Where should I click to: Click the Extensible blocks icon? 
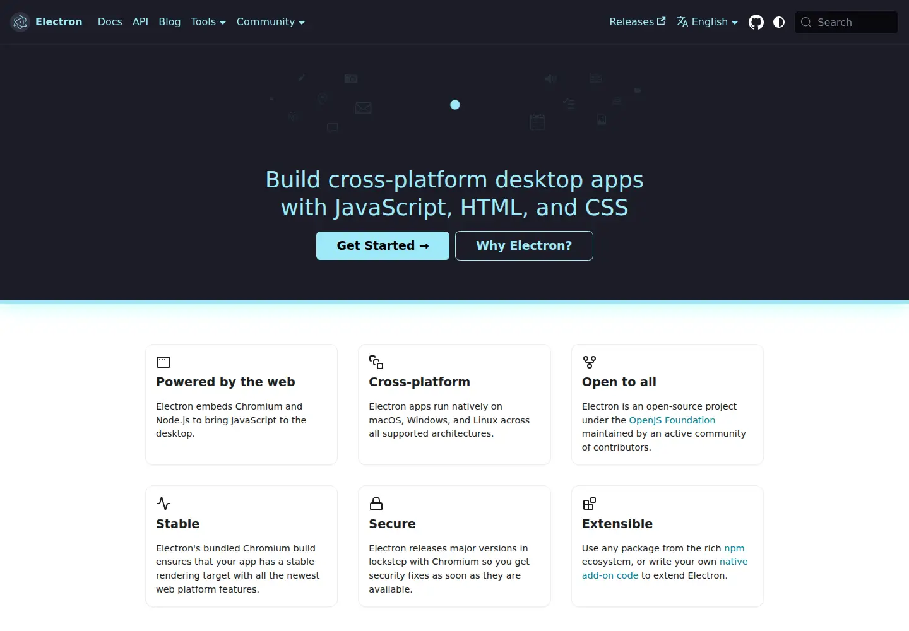(590, 504)
